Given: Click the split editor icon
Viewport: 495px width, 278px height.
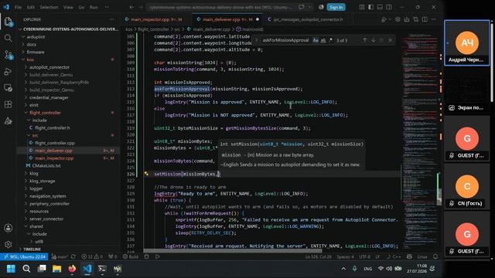Looking at the screenshot, I should coord(425,19).
